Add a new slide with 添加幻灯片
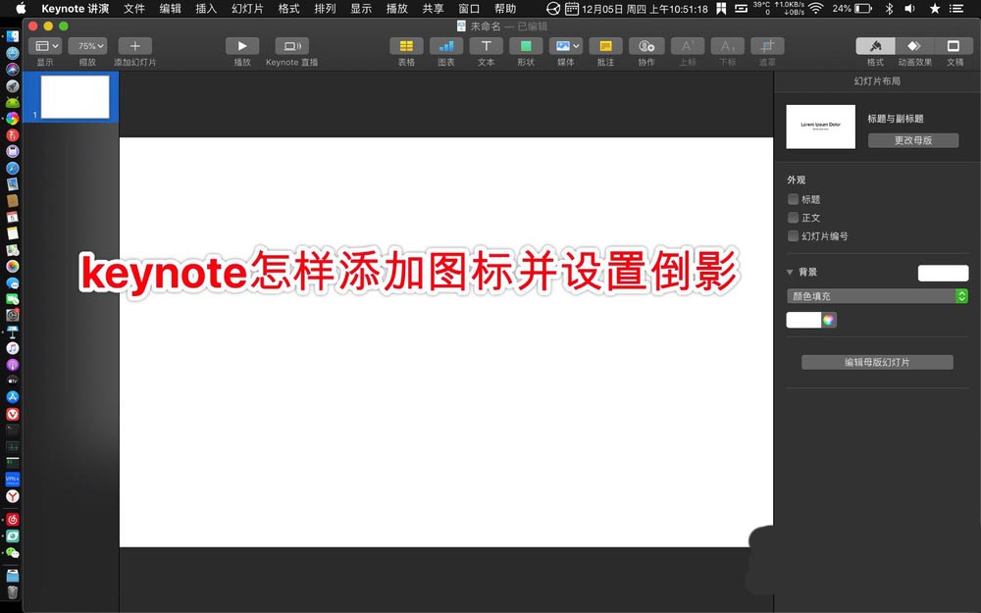The width and height of the screenshot is (981, 613). click(x=134, y=45)
